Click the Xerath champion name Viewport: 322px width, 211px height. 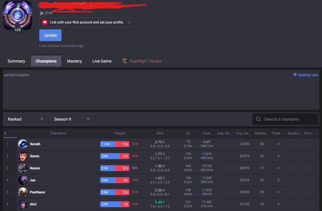pyautogui.click(x=35, y=144)
